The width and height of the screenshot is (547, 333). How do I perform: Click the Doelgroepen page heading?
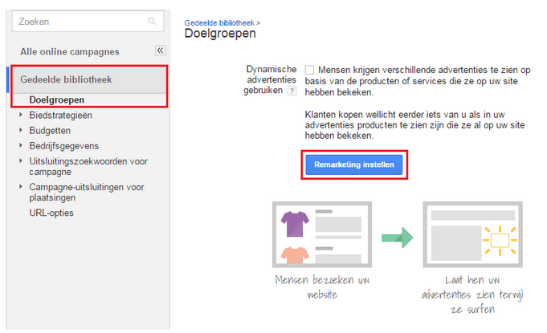(x=220, y=34)
